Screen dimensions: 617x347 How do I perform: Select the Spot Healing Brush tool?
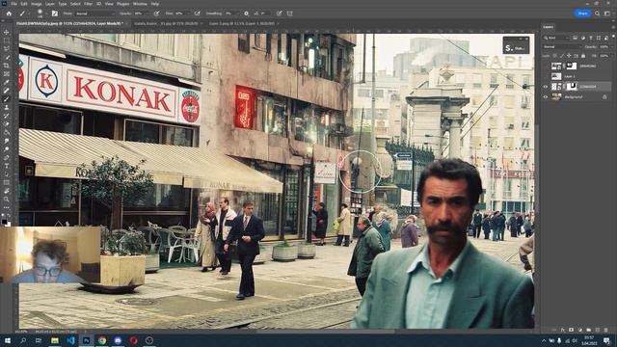(7, 91)
